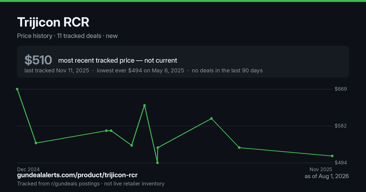
Task: Select the $510 most recent price
Action: pyautogui.click(x=38, y=60)
